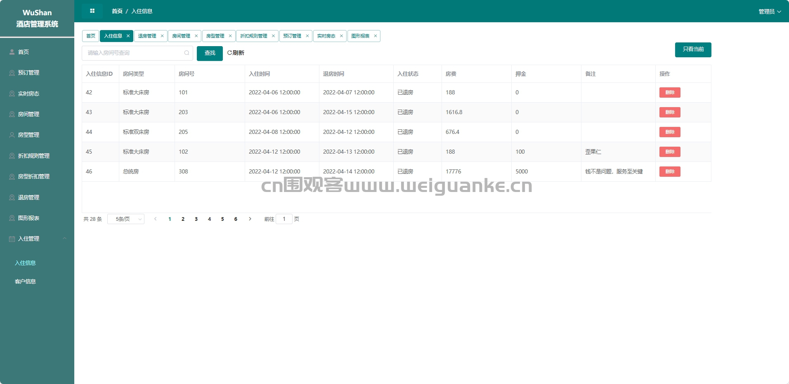Image resolution: width=789 pixels, height=384 pixels.
Task: Close the 预订管理 tab
Action: [307, 36]
